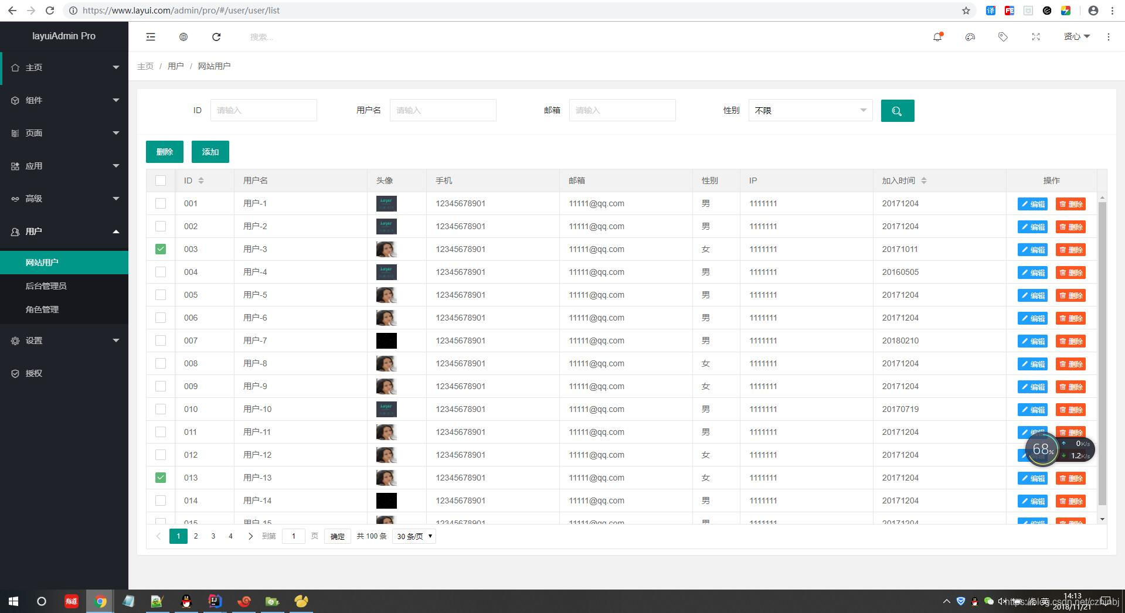
Task: Expand the 主页 sidebar menu
Action: 64,67
